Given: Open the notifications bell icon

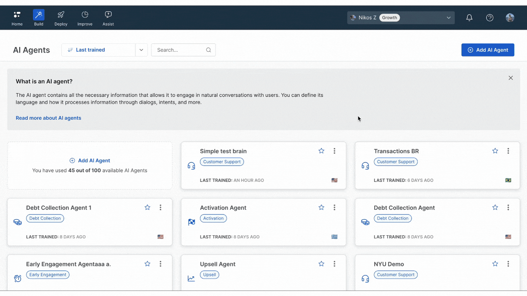Looking at the screenshot, I should pos(469,18).
